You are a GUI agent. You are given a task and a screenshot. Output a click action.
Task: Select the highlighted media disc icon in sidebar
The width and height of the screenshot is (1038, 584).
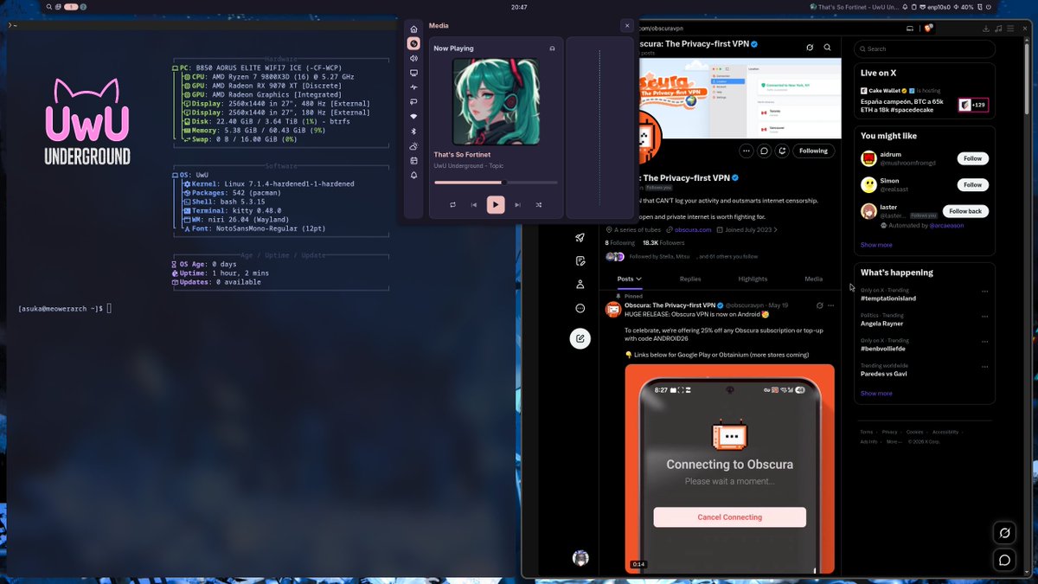click(x=413, y=43)
